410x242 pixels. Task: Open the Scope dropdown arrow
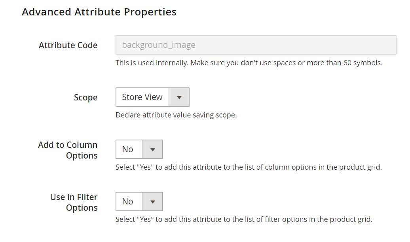(x=179, y=97)
